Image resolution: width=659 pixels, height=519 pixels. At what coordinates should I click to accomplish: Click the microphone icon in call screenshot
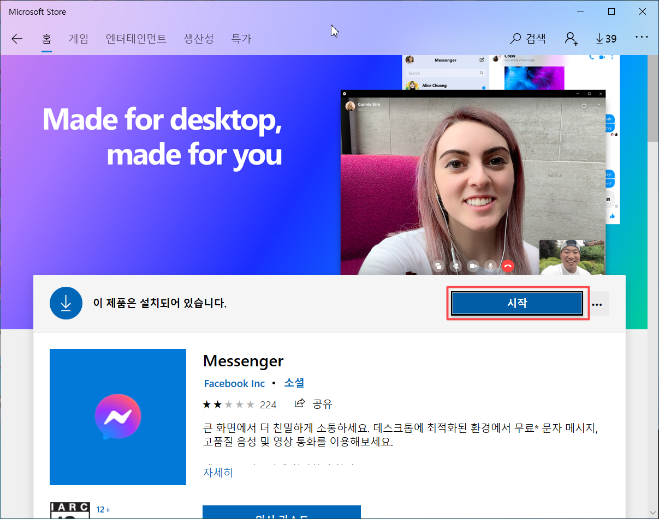click(x=491, y=266)
